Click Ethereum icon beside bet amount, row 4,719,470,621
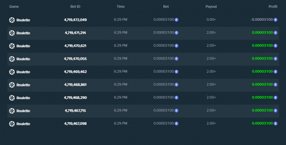286x145 pixels. coord(176,46)
